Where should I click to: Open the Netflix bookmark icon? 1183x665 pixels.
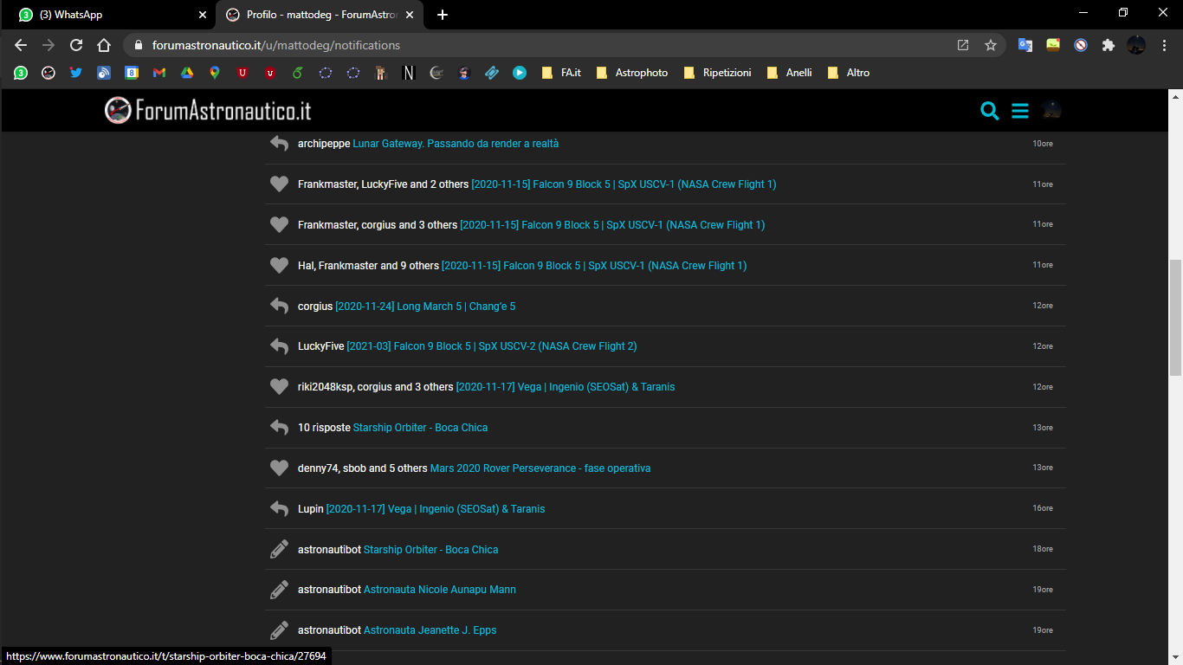click(409, 73)
